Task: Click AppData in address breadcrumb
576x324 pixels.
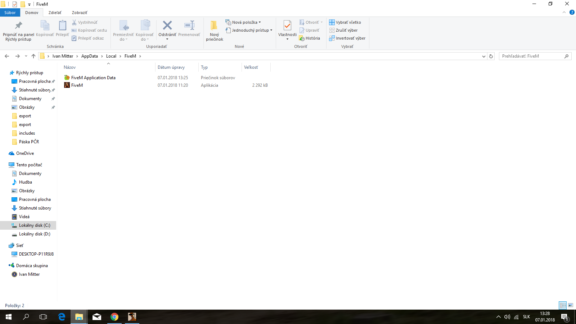Action: click(x=90, y=56)
